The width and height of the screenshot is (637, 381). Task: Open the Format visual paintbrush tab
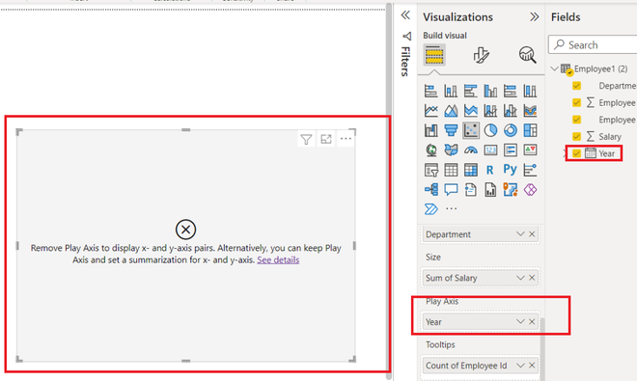[481, 55]
